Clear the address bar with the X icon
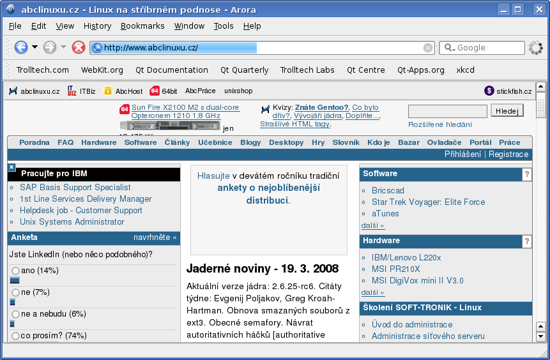 tap(427, 48)
